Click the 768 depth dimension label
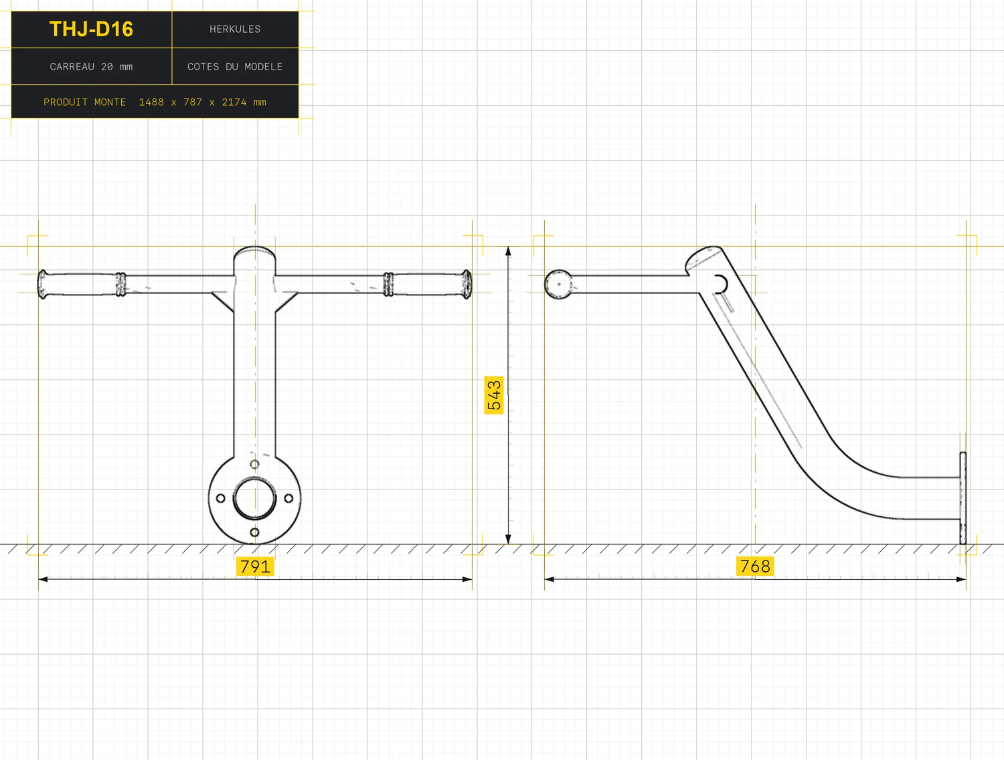The height and width of the screenshot is (760, 1004). tap(755, 566)
